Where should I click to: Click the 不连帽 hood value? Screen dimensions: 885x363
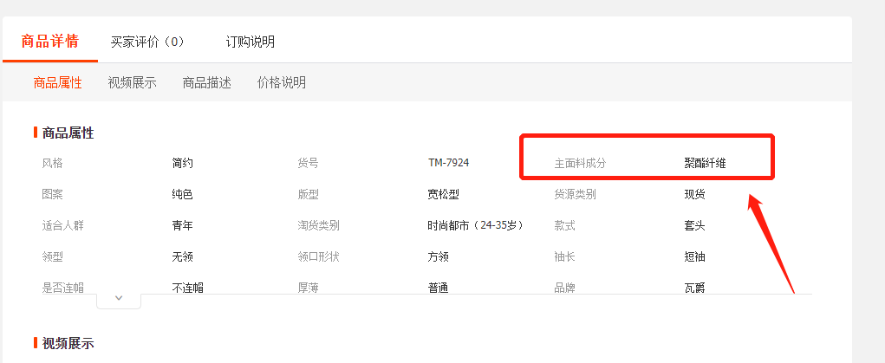coord(187,288)
